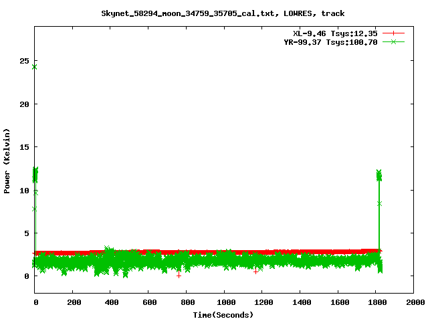Click the y-axis tick label 10
428x321 pixels.
click(x=24, y=191)
